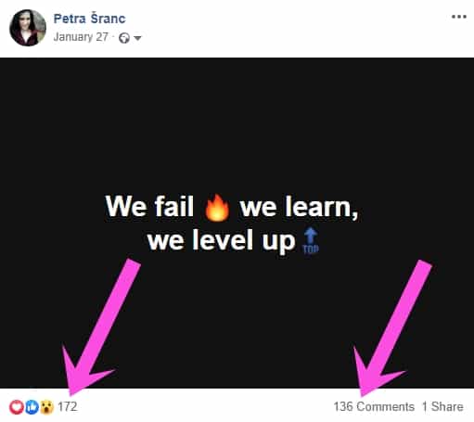
Task: Open Petra Šranc's profile picture
Action: pos(28,28)
